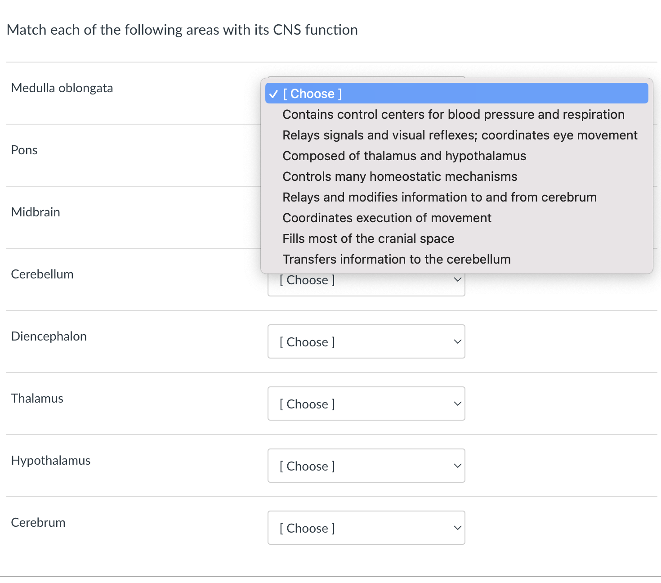The width and height of the screenshot is (661, 583).
Task: Select 'Coordinates execution of movement' option
Action: 387,218
